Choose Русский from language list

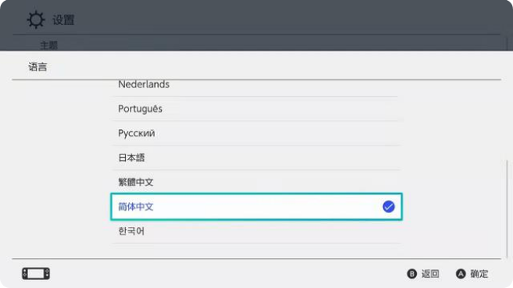tap(256, 133)
